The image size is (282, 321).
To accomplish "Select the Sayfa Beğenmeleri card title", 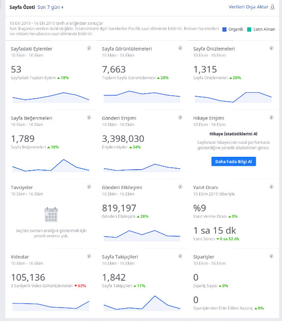I will coord(32,118).
